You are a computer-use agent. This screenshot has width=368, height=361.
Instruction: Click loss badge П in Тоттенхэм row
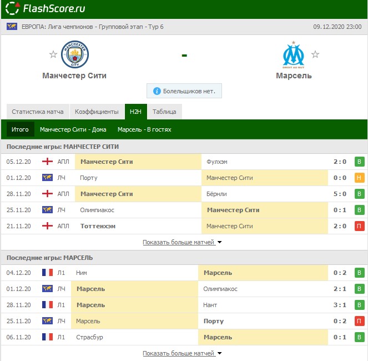(x=359, y=226)
